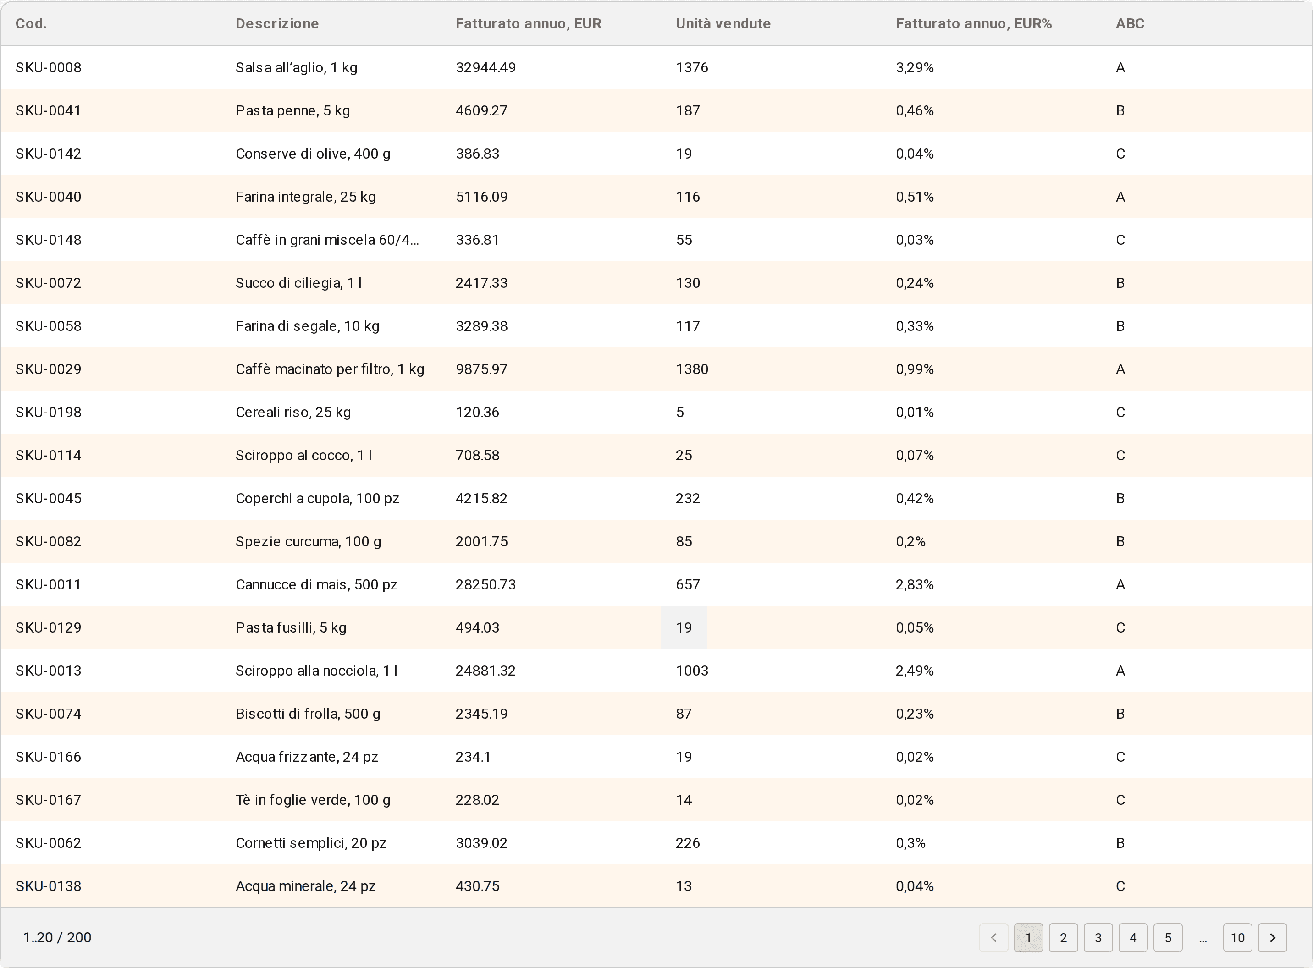Sort by Fatturato annuo, EUR% header
This screenshot has width=1313, height=968.
[x=974, y=23]
